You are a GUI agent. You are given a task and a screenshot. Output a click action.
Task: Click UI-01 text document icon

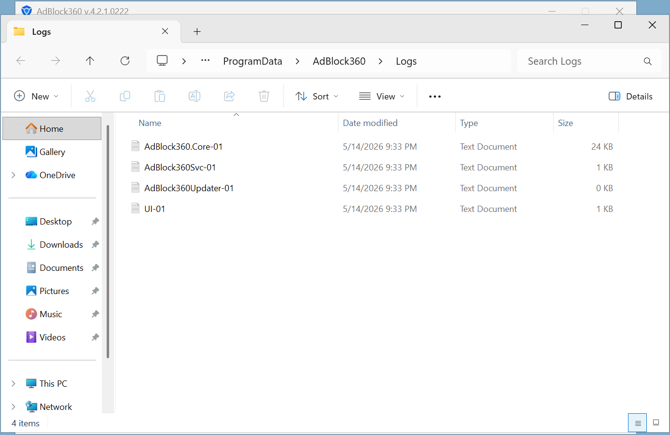click(x=136, y=208)
